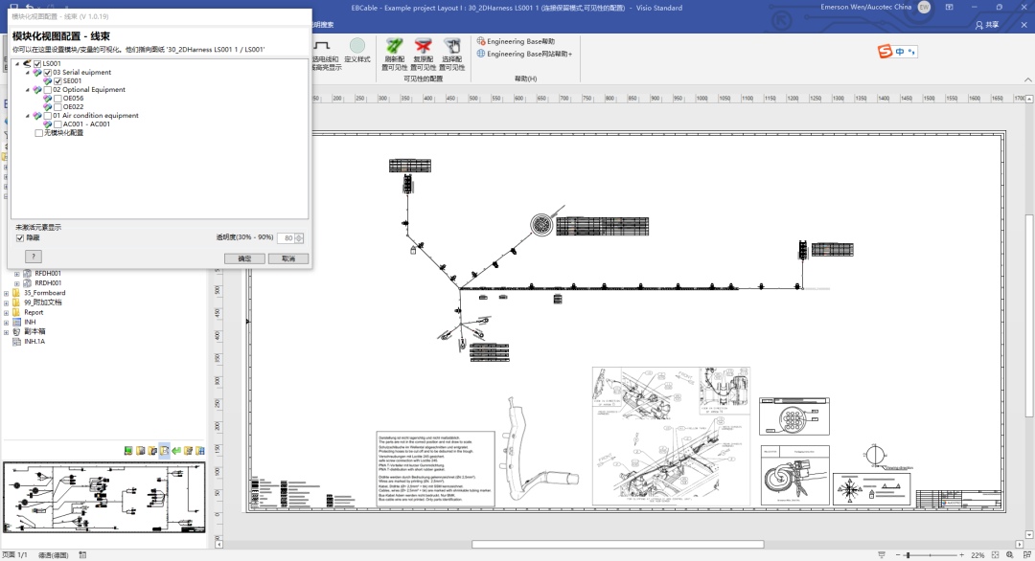Viewport: 1035px width, 561px height.
Task: Click the 复原配置可见性 restore icon
Action: [423, 46]
